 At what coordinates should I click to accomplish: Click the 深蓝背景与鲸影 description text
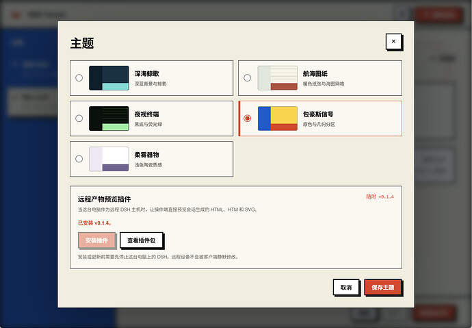[x=150, y=84]
